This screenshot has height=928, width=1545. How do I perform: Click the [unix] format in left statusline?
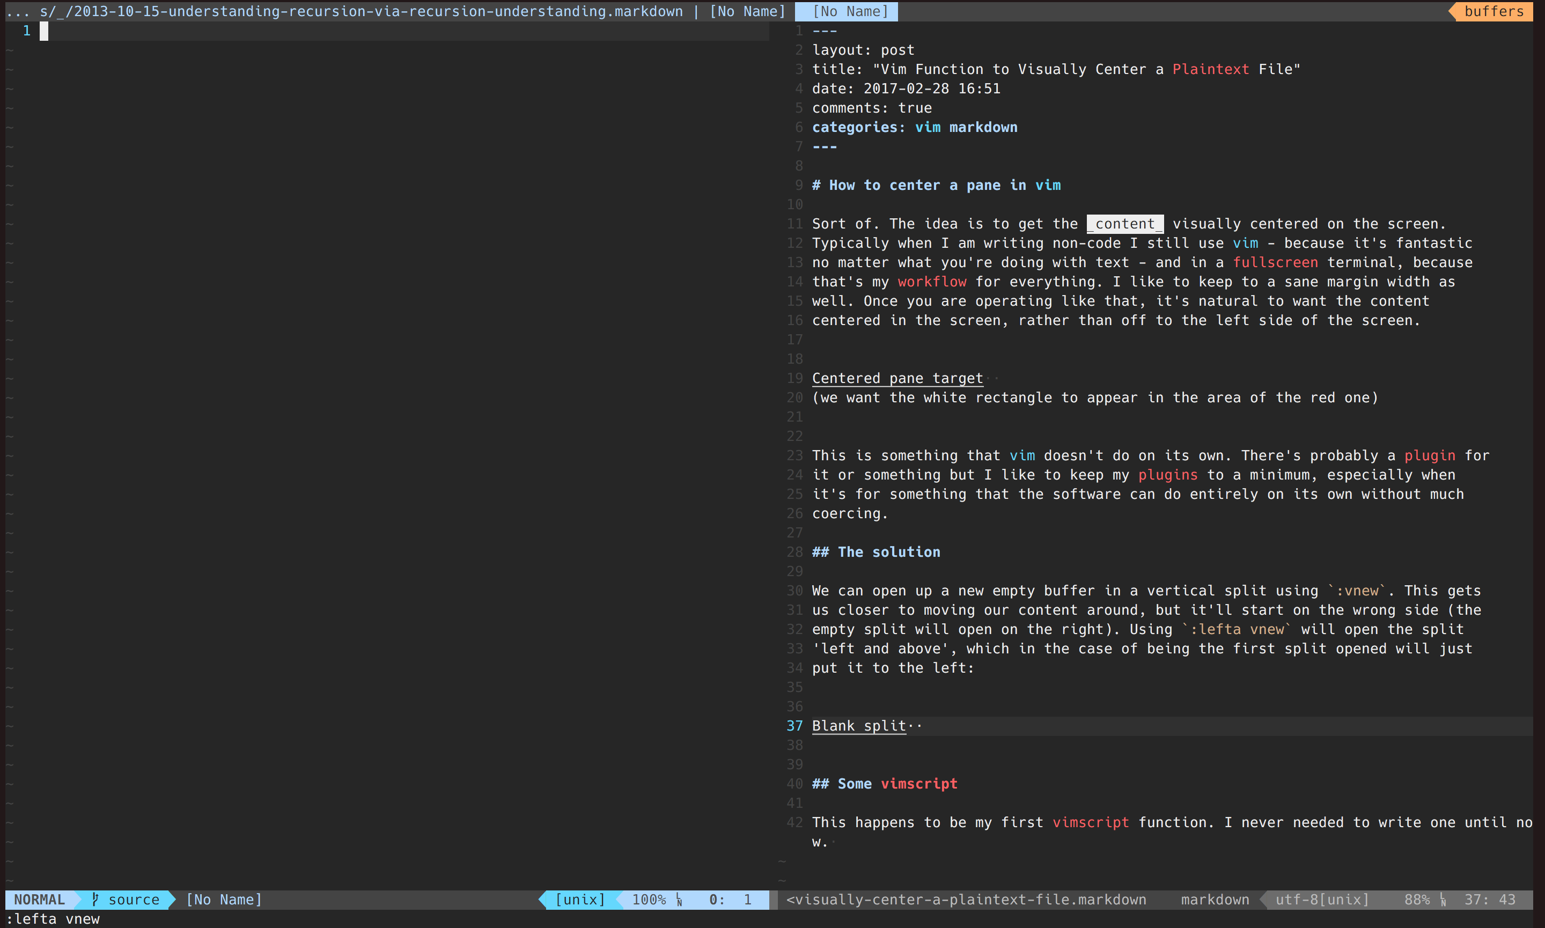click(x=580, y=899)
